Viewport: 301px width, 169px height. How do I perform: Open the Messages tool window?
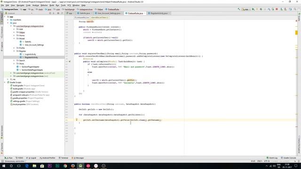click(x=78, y=158)
